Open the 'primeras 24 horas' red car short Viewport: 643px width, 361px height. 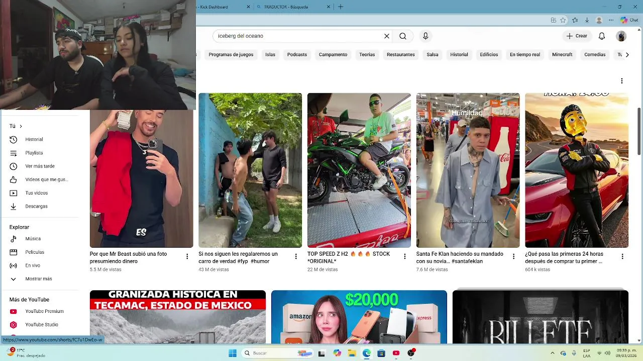pyautogui.click(x=577, y=170)
